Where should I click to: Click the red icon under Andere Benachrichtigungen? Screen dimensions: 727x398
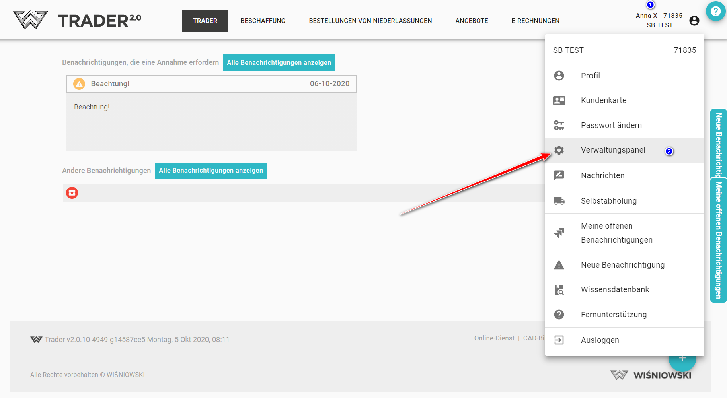pos(72,193)
